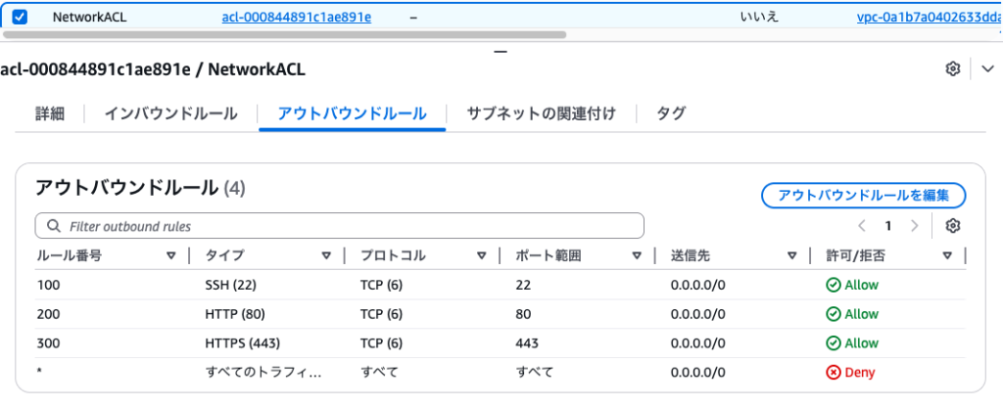Image resolution: width=1003 pixels, height=407 pixels.
Task: Uncheck the NetworkACL row checkbox
Action: 20,17
